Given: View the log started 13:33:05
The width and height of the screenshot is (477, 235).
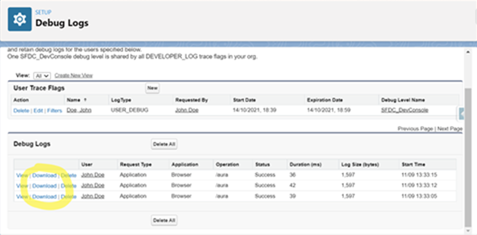Looking at the screenshot, I should pos(22,196).
